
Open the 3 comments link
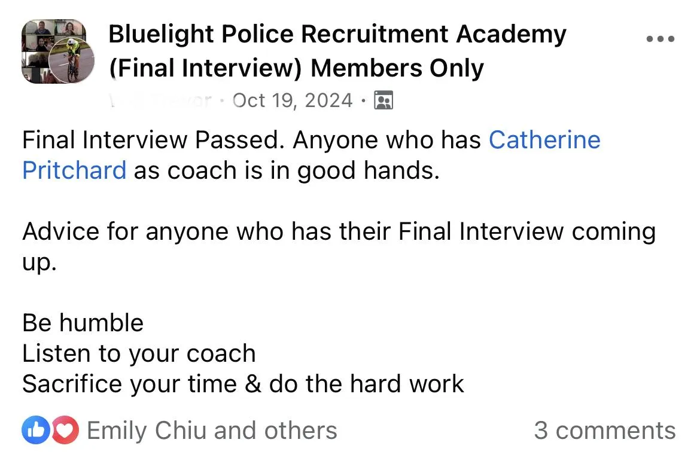(x=605, y=431)
